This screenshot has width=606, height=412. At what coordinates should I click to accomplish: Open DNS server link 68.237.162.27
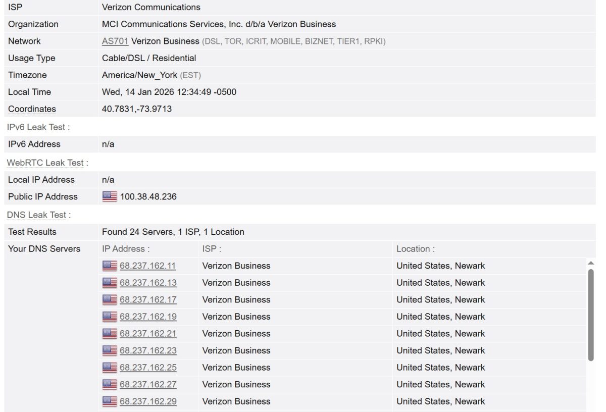click(148, 384)
